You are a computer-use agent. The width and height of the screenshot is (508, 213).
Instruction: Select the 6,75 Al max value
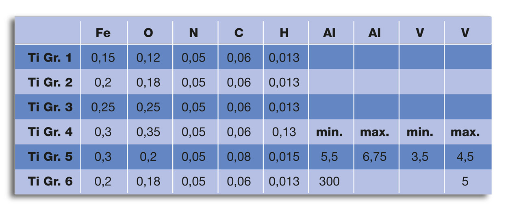[x=374, y=156]
